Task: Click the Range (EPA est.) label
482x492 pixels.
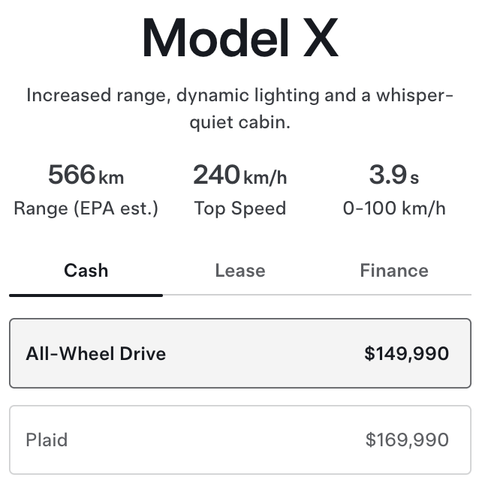Action: pos(86,208)
